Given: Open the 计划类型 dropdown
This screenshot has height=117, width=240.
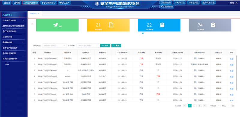Looking at the screenshot, I should click(x=54, y=46).
